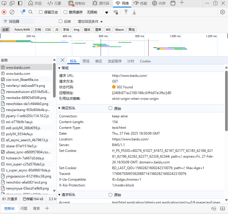Filter by 其他 other requests
228x214 pixels.
pyautogui.click(x=132, y=30)
